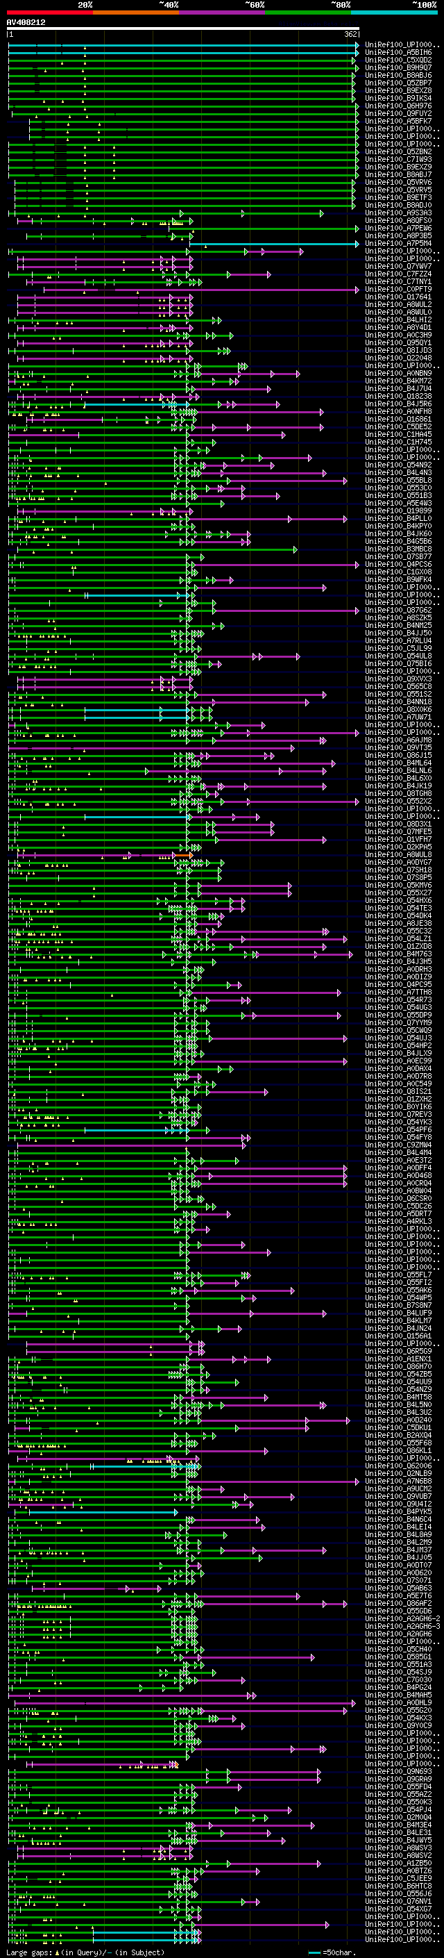Click the UniRef100_Q54N92 label

(x=398, y=465)
